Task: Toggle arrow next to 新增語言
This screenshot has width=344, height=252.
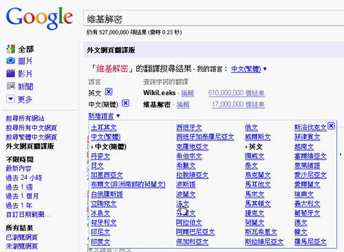Action: pyautogui.click(x=118, y=116)
